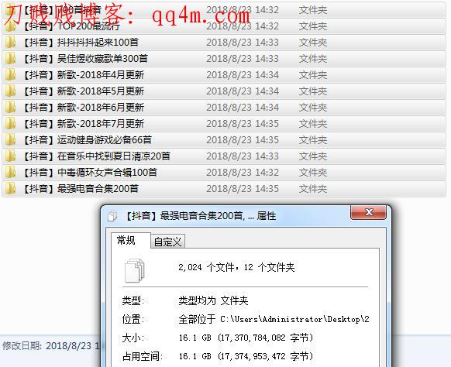Image resolution: width=451 pixels, height=367 pixels.
Task: Click folder icon of 最强电音合集200首
Action: coord(10,189)
